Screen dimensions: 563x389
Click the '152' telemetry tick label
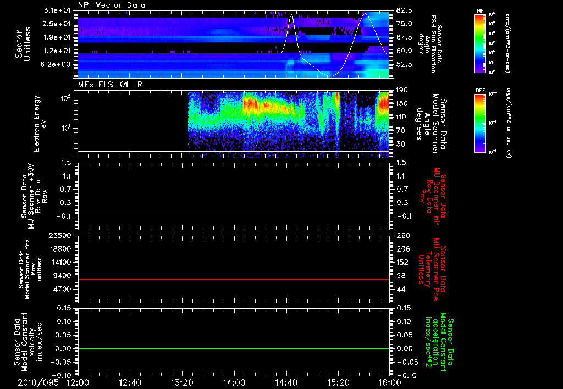coord(402,262)
